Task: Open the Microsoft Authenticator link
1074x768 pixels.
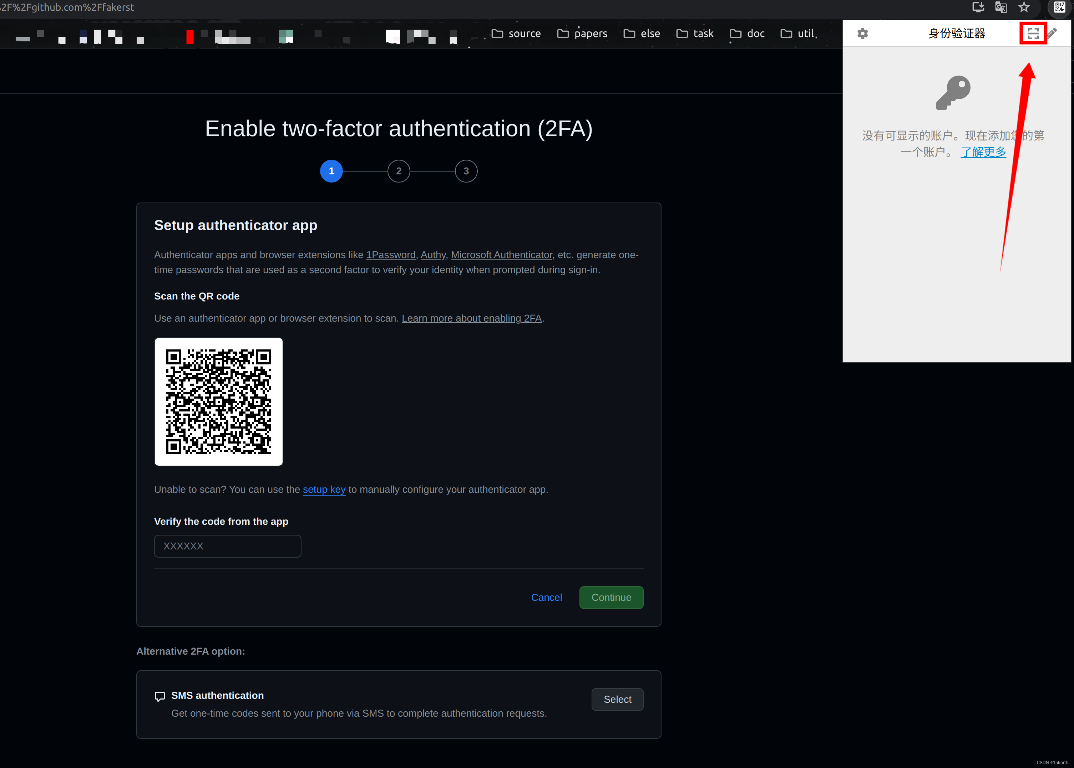Action: pos(502,255)
